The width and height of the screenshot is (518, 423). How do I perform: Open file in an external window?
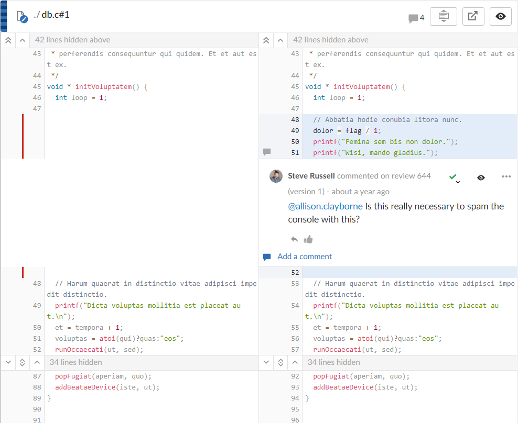[473, 16]
